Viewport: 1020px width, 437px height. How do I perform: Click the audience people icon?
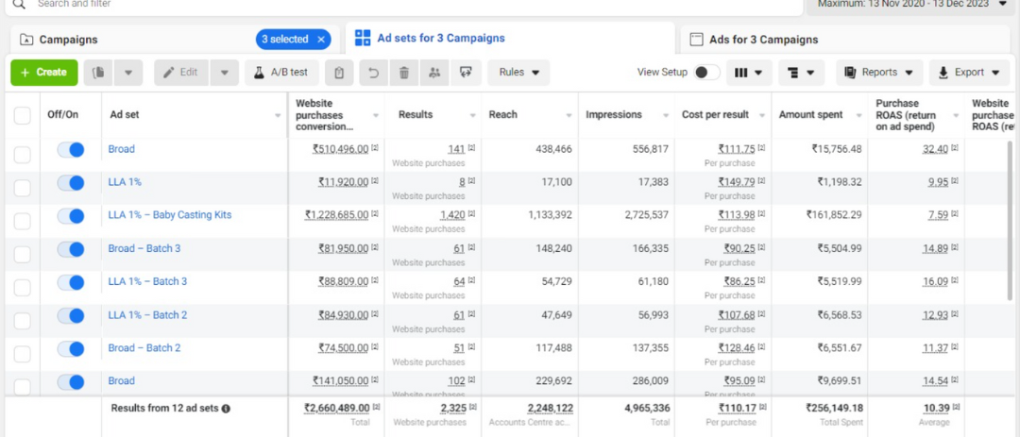(434, 73)
